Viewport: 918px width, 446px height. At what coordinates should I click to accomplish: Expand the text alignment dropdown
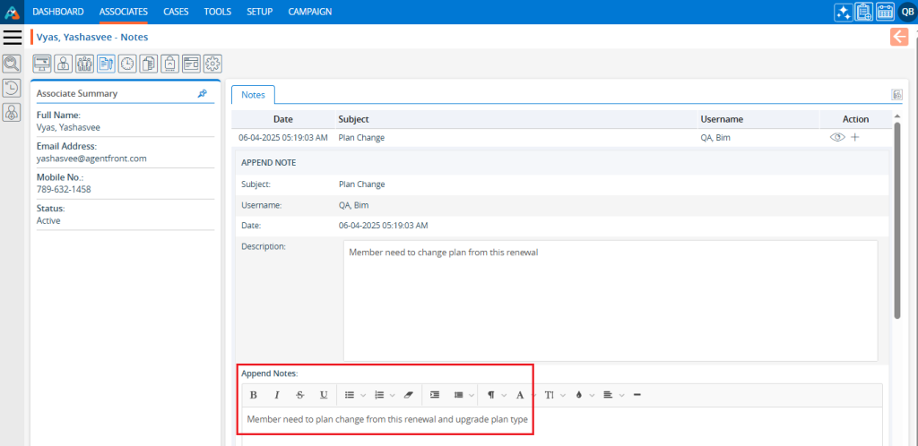click(x=620, y=395)
